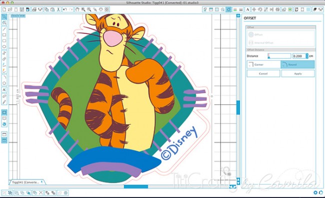Image resolution: width=325 pixels, height=198 pixels.
Task: Pick the Rounded Rectangle tool
Action: pyautogui.click(x=4, y=41)
